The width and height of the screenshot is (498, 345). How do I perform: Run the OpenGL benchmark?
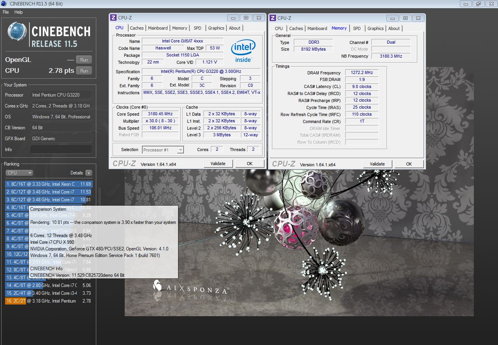pos(84,60)
